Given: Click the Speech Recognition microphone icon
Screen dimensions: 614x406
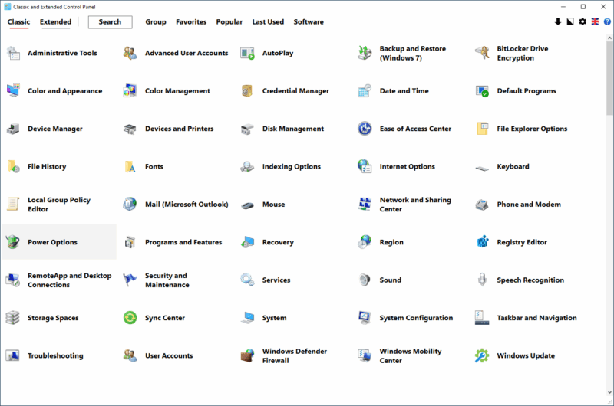Looking at the screenshot, I should 482,280.
